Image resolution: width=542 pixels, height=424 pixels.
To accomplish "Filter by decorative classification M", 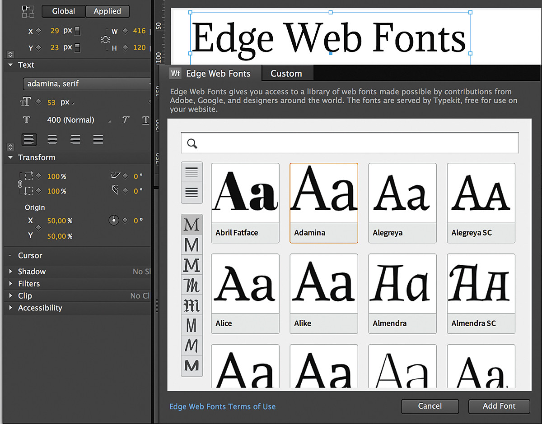I will tap(192, 366).
